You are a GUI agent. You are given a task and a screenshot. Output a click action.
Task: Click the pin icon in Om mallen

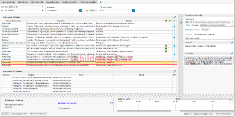pos(232,53)
